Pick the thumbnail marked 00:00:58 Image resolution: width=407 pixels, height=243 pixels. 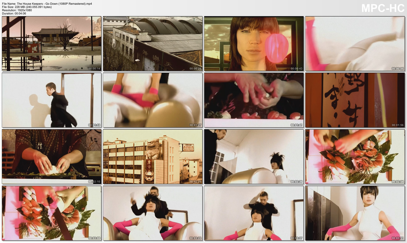(355, 44)
